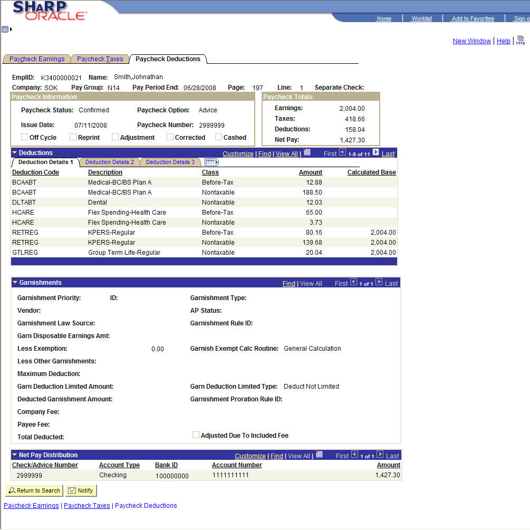Collapse the Garnishments section
The width and height of the screenshot is (530, 530).
coord(15,283)
